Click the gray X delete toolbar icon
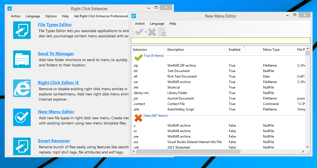Screen dimensions: 317x168 tap(152, 32)
